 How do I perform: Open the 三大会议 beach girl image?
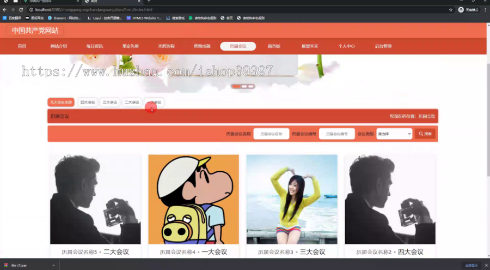click(x=292, y=199)
